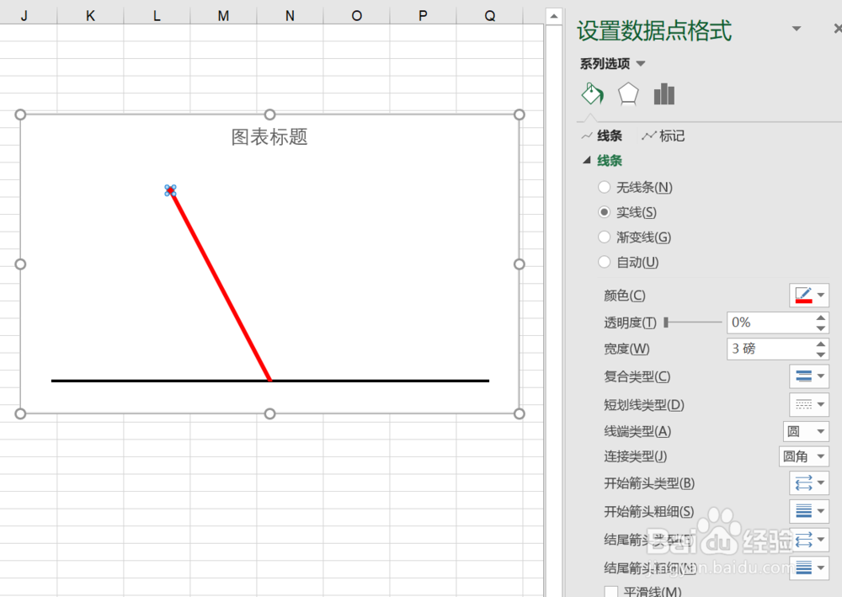Select the 无线条 radio button
This screenshot has width=842, height=597.
coord(604,187)
